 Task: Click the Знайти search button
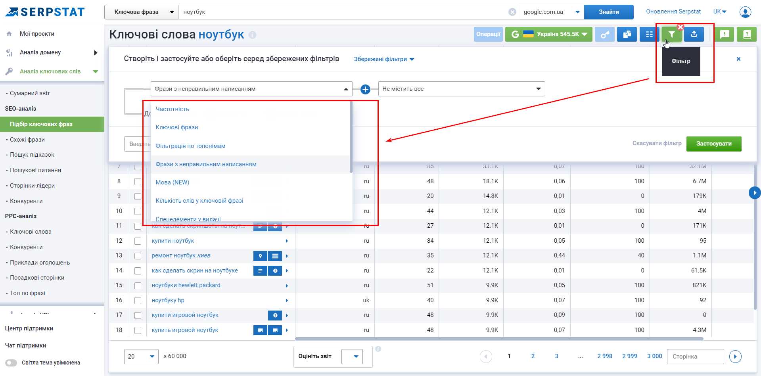tap(609, 12)
